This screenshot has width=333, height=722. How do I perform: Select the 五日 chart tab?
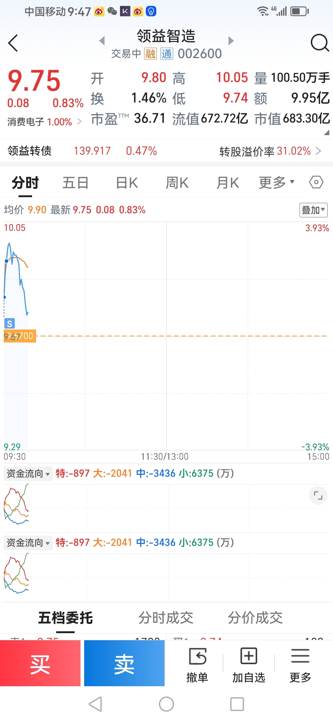(x=76, y=183)
